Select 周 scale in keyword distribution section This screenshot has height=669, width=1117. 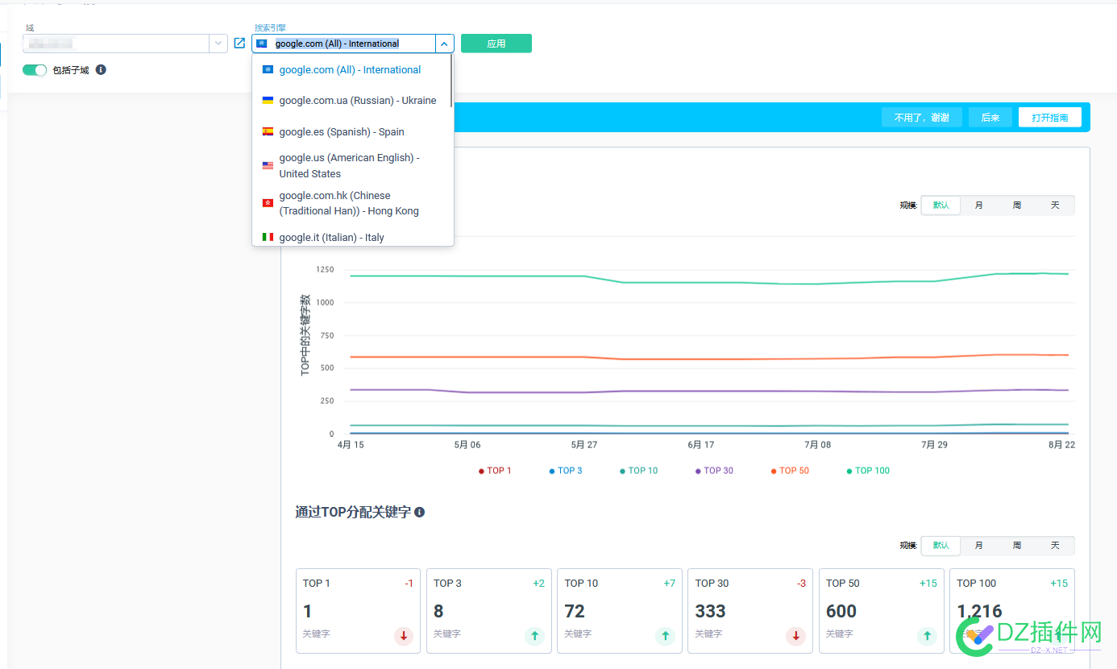[1017, 546]
